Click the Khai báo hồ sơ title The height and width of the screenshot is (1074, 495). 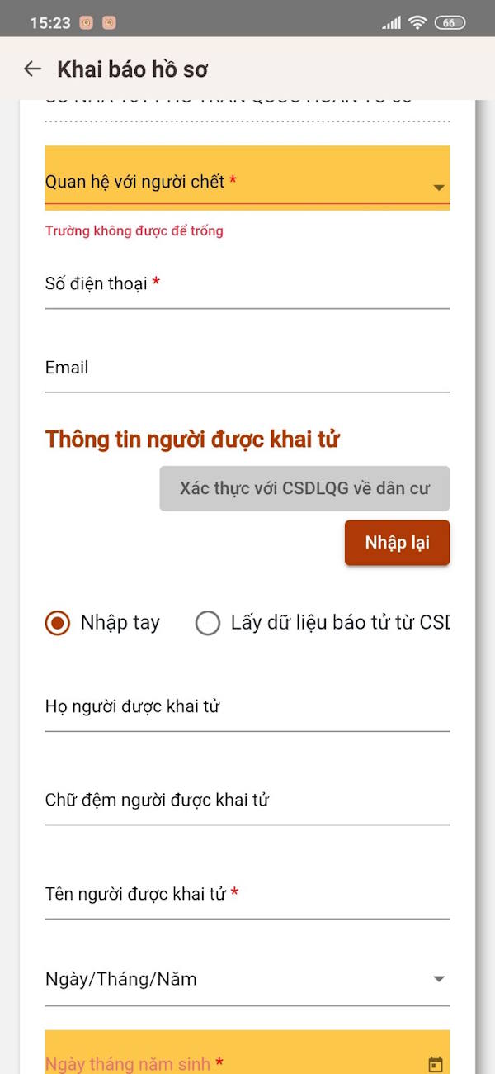tap(134, 69)
